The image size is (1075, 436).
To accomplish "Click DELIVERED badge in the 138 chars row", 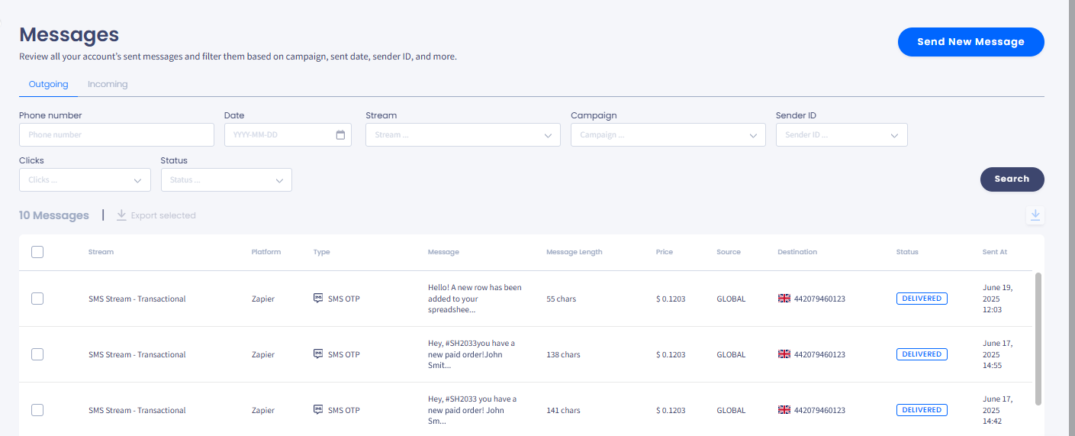I will pos(922,354).
